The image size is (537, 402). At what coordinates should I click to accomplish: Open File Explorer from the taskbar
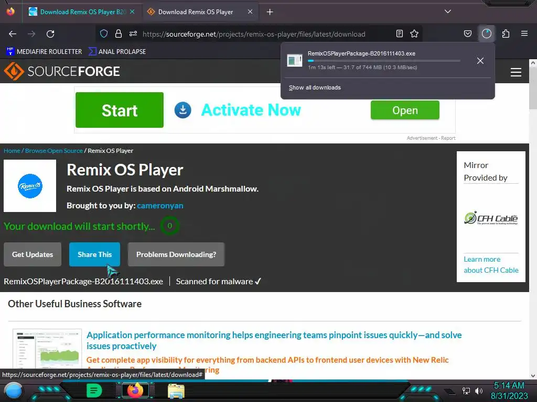176,391
